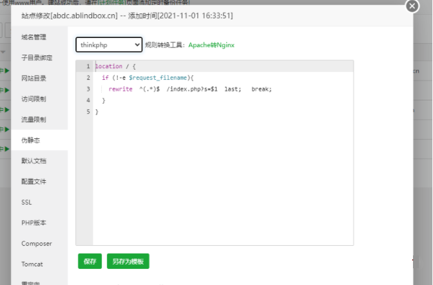Open the Apache转Nginx conversion tool link
Viewport: 433px width, 285px height.
[211, 45]
